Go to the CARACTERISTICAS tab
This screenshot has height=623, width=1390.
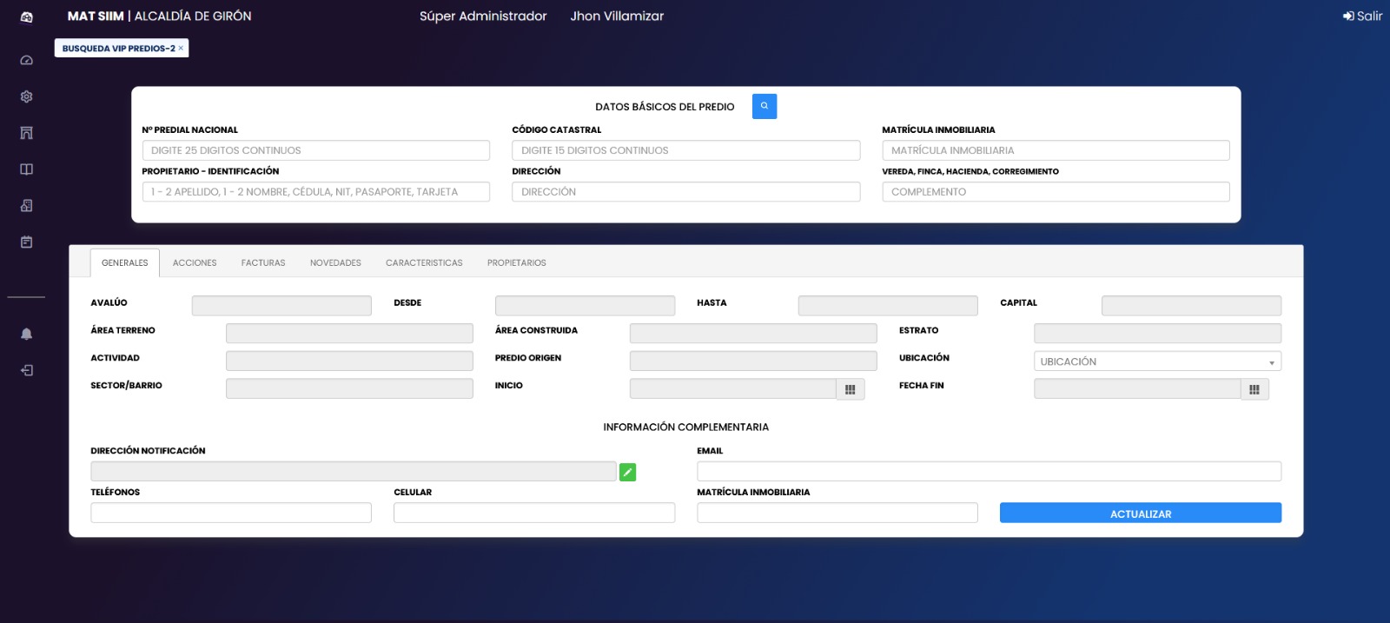(x=424, y=262)
